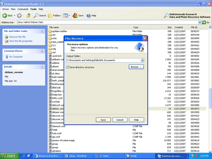Expand the Output folder dropdown
This screenshot has width=212, height=159.
tap(142, 60)
